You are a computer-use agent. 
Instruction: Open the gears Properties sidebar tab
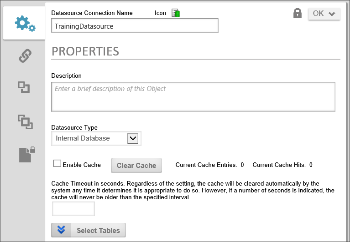pyautogui.click(x=25, y=24)
